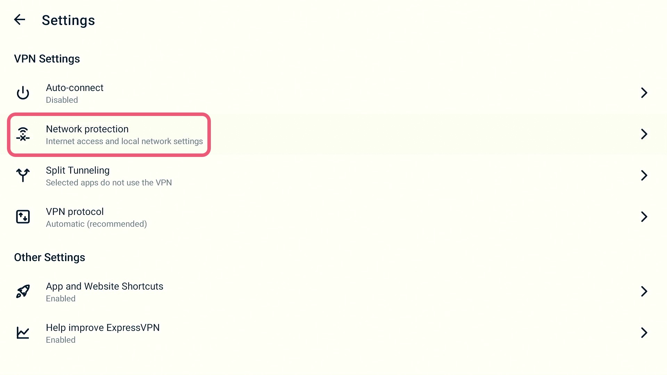Select the VPN Settings section header
Viewport: 667px width, 375px height.
[x=47, y=59]
